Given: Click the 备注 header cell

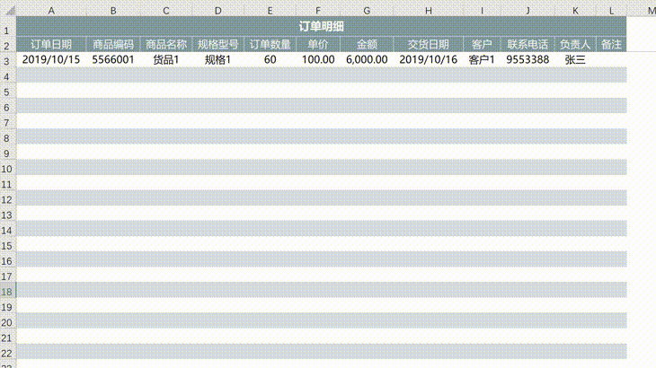Looking at the screenshot, I should coord(611,44).
